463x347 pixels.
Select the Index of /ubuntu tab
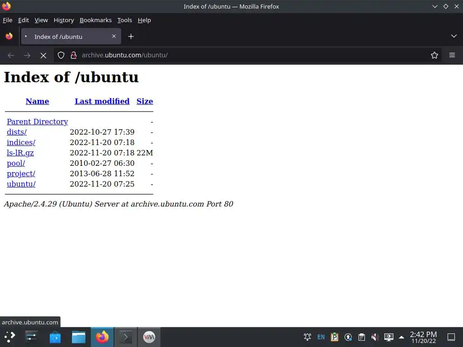(71, 36)
